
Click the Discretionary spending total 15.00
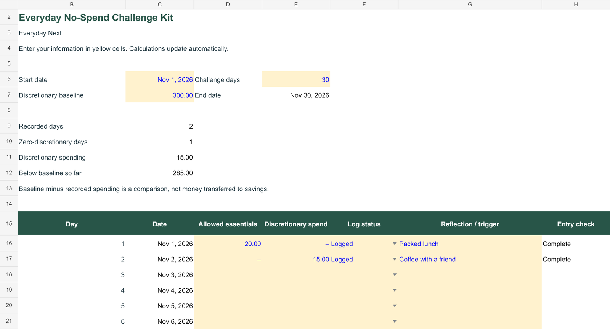coord(160,157)
